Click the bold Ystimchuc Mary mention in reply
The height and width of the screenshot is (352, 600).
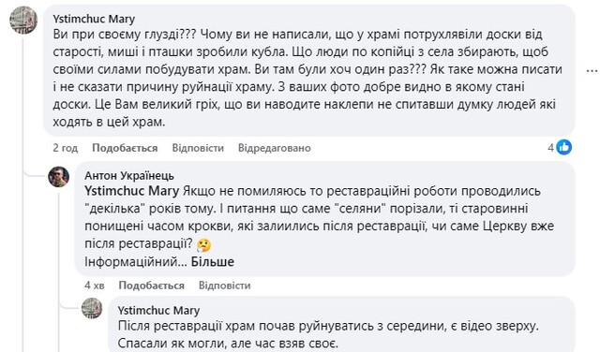132,191
